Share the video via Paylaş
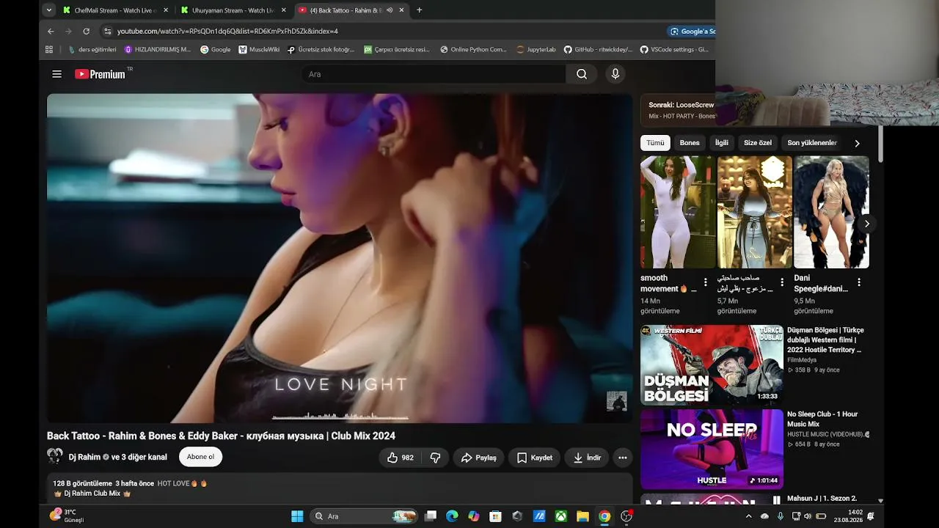939x528 pixels. 478,458
